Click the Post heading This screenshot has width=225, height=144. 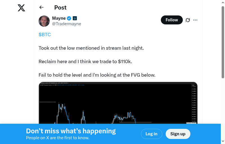click(60, 8)
